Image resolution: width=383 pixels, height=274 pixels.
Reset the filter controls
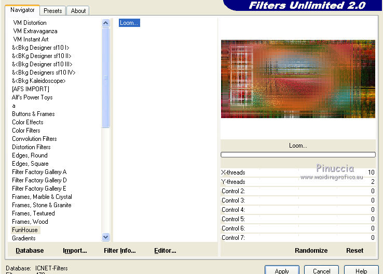pyautogui.click(x=354, y=251)
